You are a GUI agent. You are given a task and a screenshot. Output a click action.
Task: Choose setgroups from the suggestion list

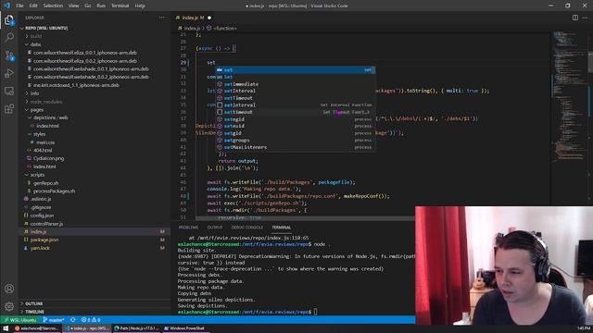[x=296, y=141]
